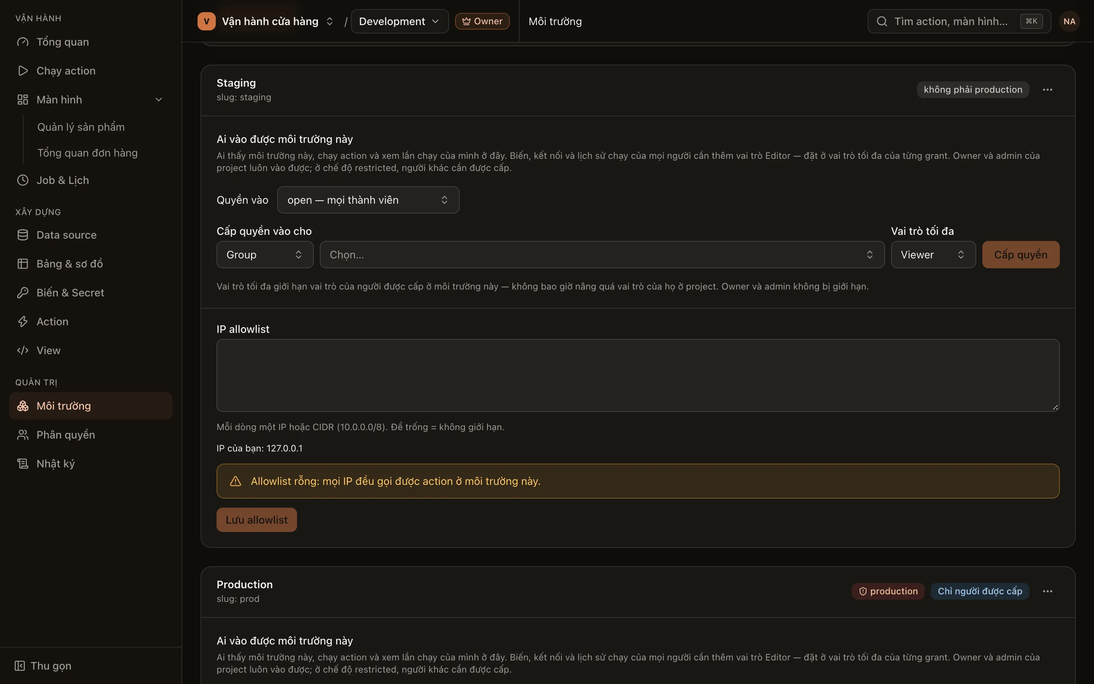Screen dimensions: 1094x684
Task: Open Quản lý sản phẩm screen
Action: click(81, 127)
